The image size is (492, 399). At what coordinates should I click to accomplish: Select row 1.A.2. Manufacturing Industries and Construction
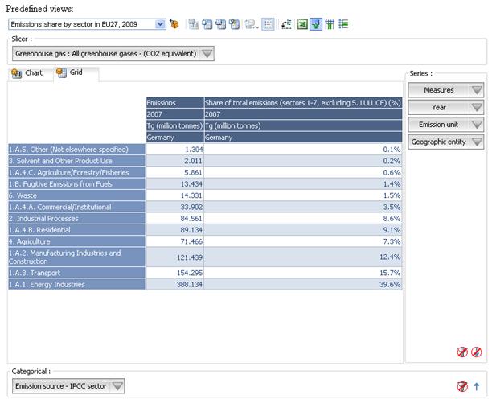76,257
